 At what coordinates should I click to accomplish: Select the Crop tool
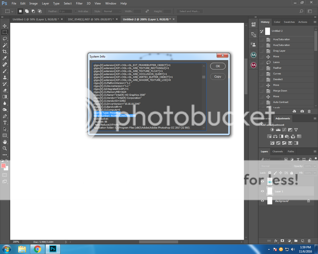point(5,52)
